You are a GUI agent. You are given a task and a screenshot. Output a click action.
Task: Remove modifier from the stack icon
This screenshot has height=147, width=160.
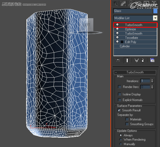coord(143,60)
